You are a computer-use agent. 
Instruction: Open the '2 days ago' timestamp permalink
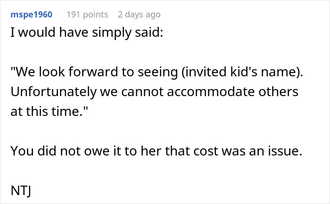pos(139,15)
